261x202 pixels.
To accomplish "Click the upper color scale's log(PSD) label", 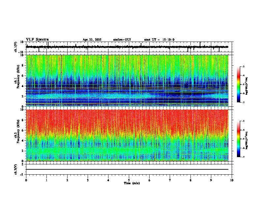I will pyautogui.click(x=246, y=86).
